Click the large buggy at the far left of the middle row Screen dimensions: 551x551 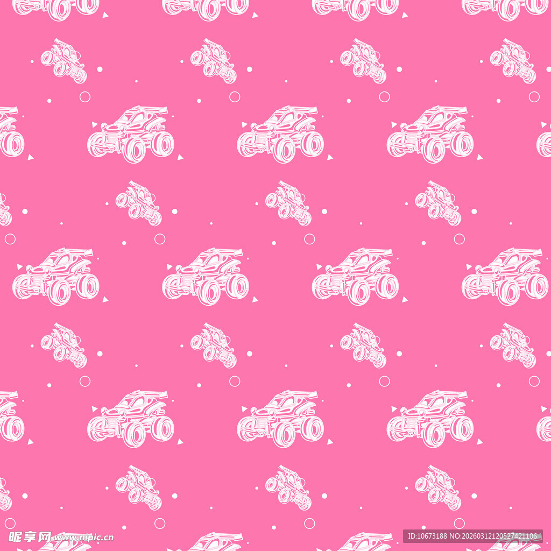[x=56, y=277]
